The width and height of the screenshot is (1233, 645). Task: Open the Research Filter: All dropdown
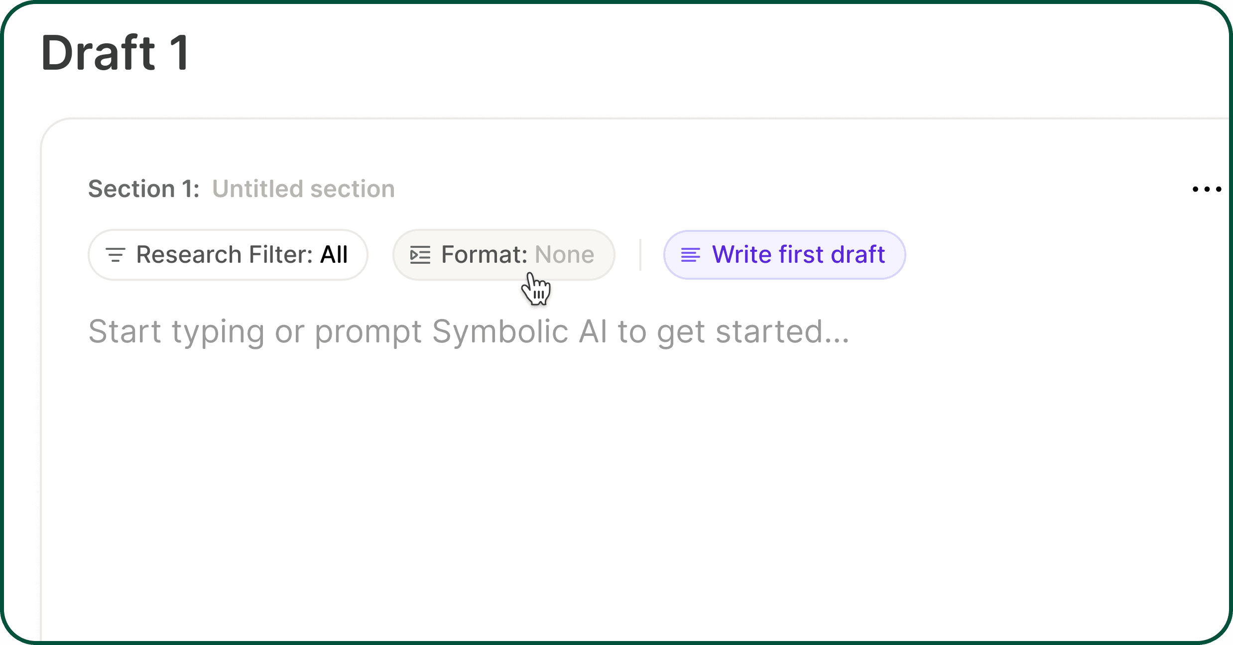(228, 255)
